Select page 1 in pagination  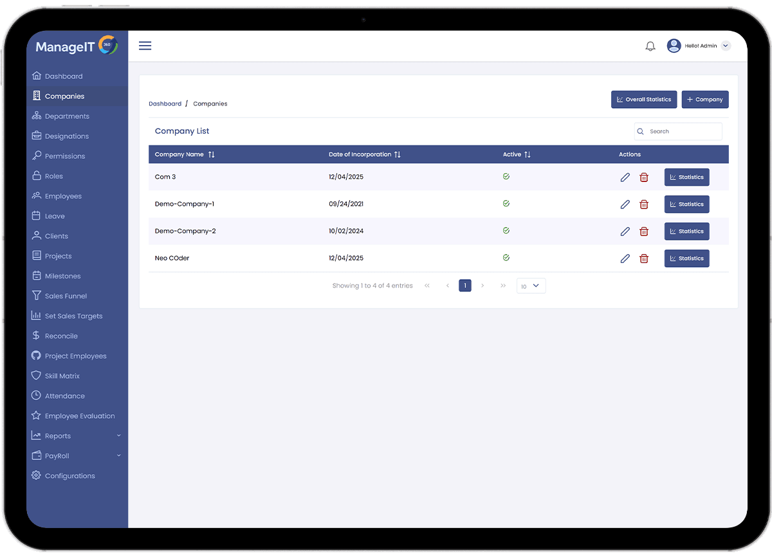[x=465, y=286]
